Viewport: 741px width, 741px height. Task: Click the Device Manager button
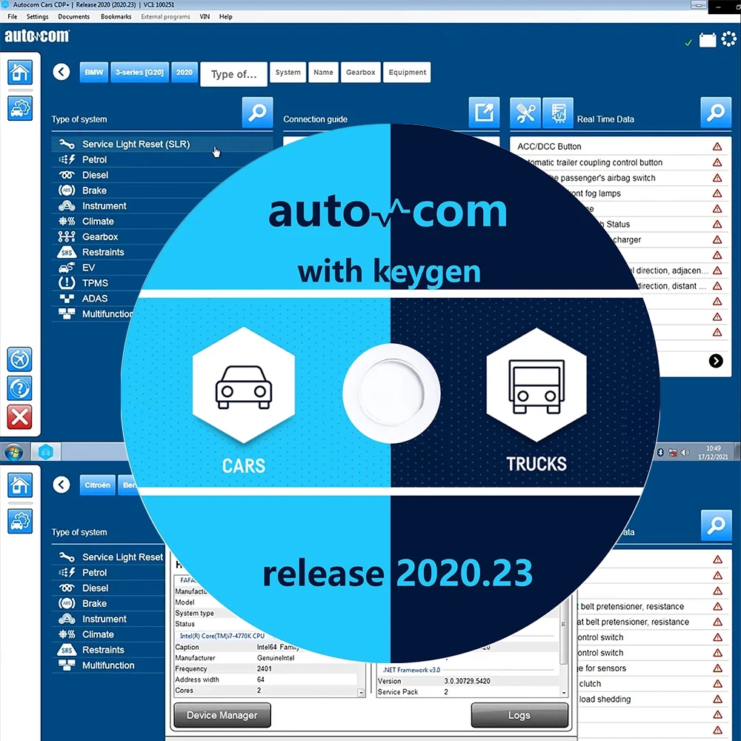click(x=222, y=715)
